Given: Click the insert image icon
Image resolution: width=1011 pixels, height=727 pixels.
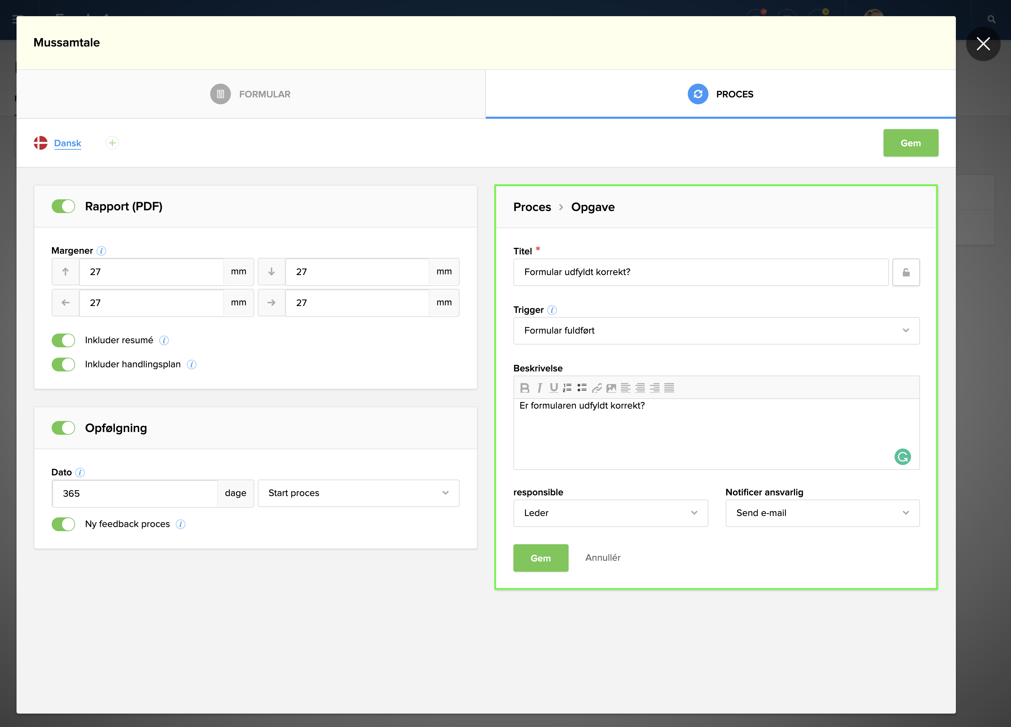Looking at the screenshot, I should tap(611, 388).
